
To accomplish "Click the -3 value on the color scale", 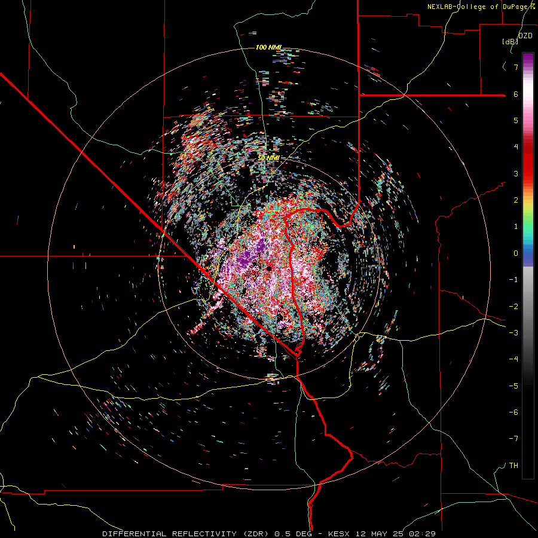I will coord(513,332).
